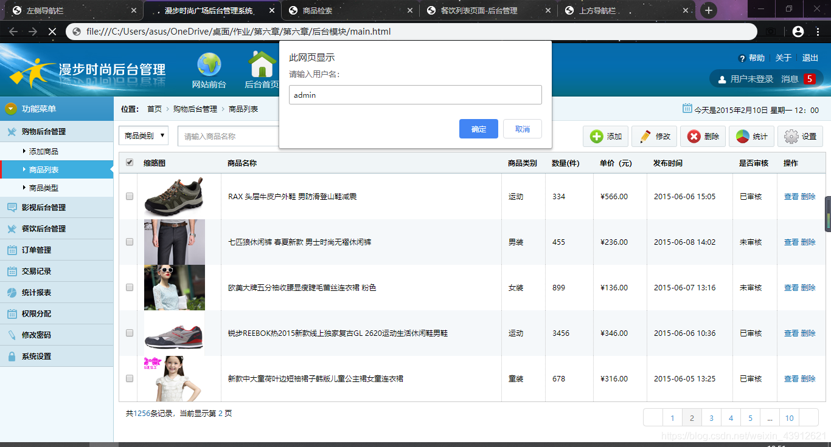Check the box for 欧美大牌五分袖 row
This screenshot has width=831, height=447.
click(129, 287)
